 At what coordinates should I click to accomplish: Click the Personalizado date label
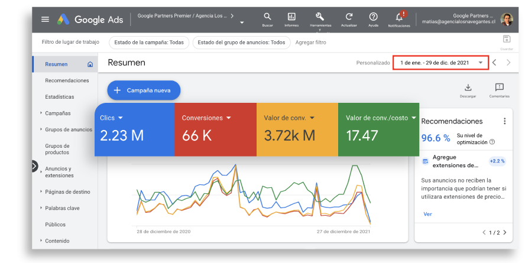coord(373,63)
